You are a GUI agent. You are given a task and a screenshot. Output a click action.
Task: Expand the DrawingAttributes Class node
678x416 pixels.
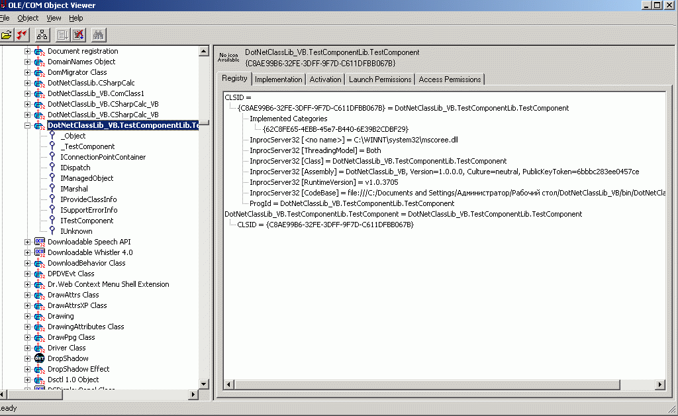(27, 327)
